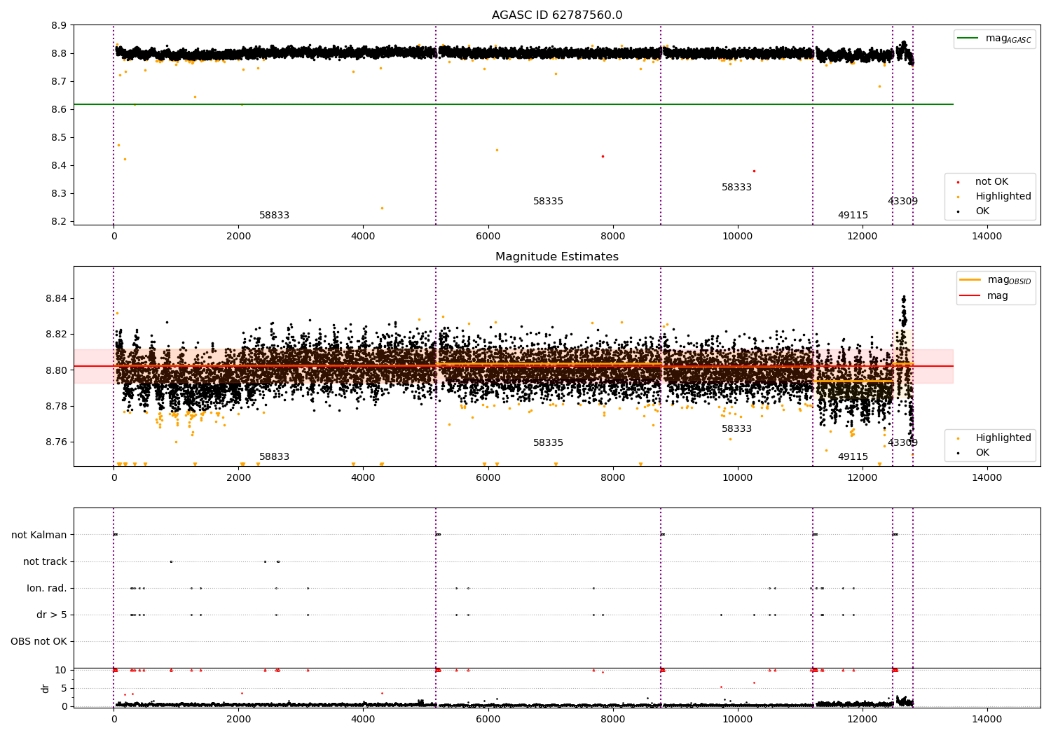Click the 5 tick on the dr axis
The image size is (1051, 735).
(x=64, y=689)
